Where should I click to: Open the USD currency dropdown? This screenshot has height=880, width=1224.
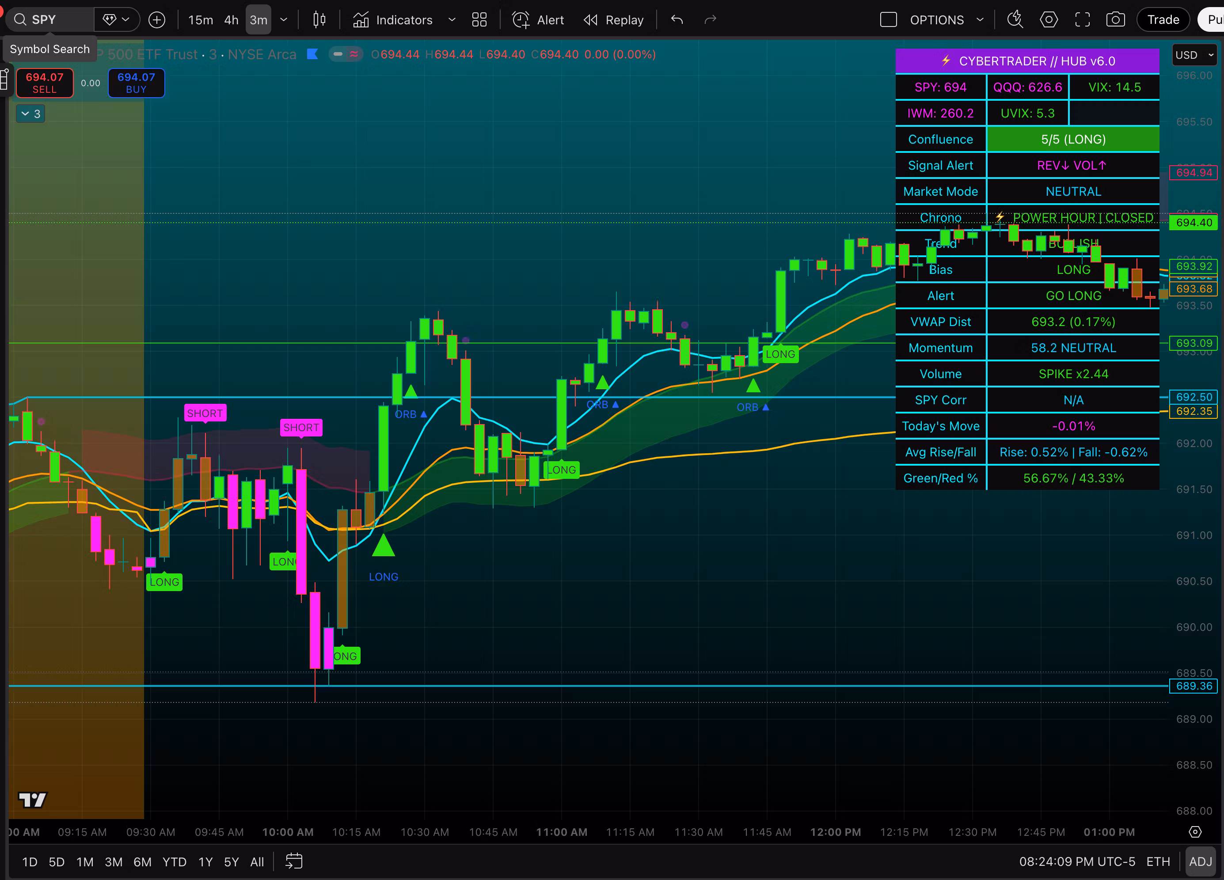point(1195,55)
